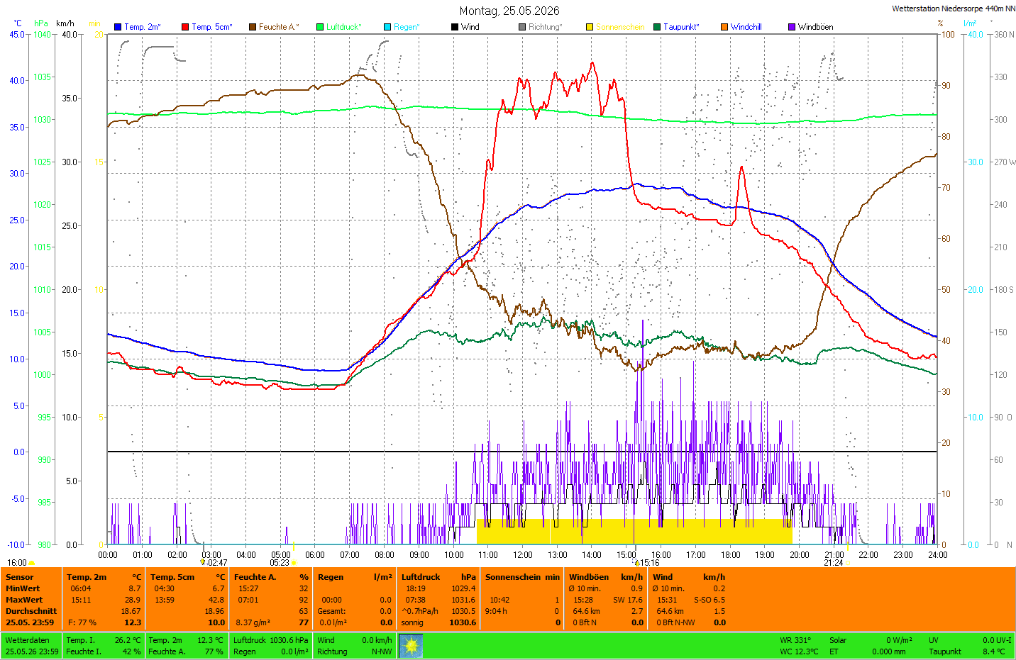Click the "Luftdruck*" legend label
Screen dimensions: 1016x660
point(344,27)
